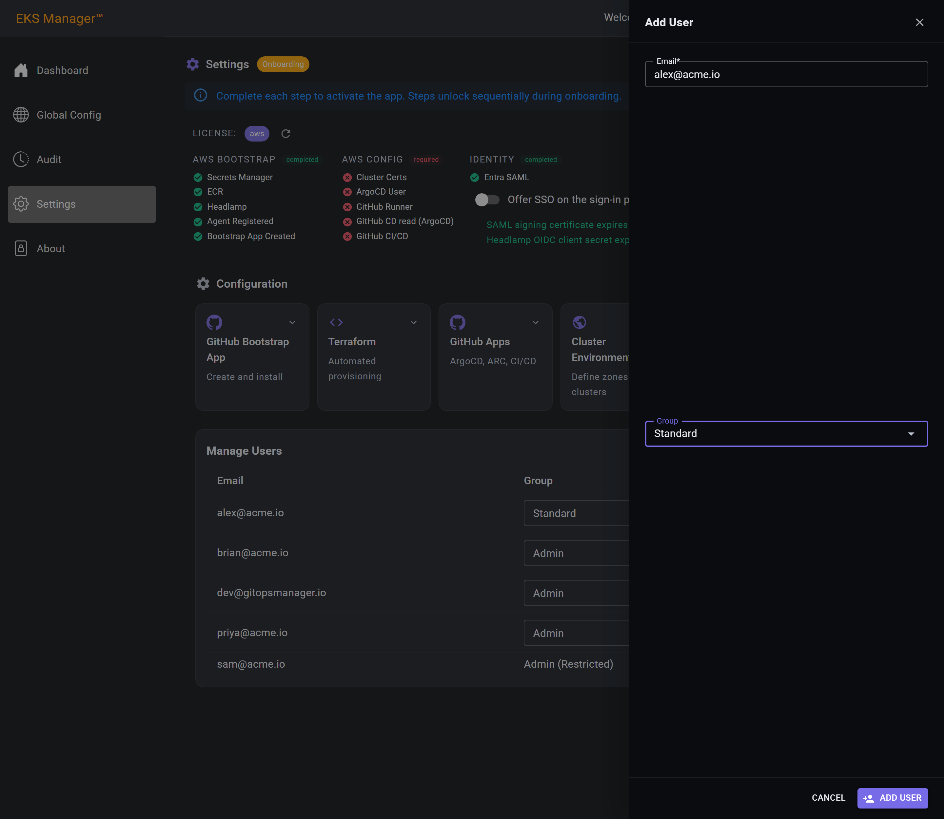Click the priya@acme.io email cell
Screen dimensions: 944x819
[x=252, y=633]
